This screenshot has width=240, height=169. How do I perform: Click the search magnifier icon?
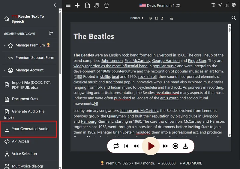(x=234, y=18)
